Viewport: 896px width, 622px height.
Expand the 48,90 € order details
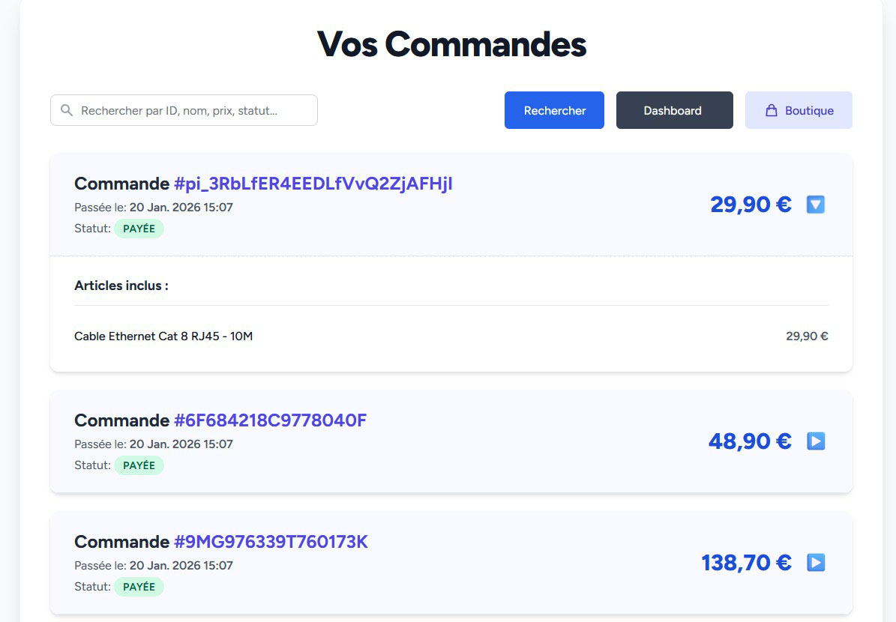pyautogui.click(x=816, y=441)
